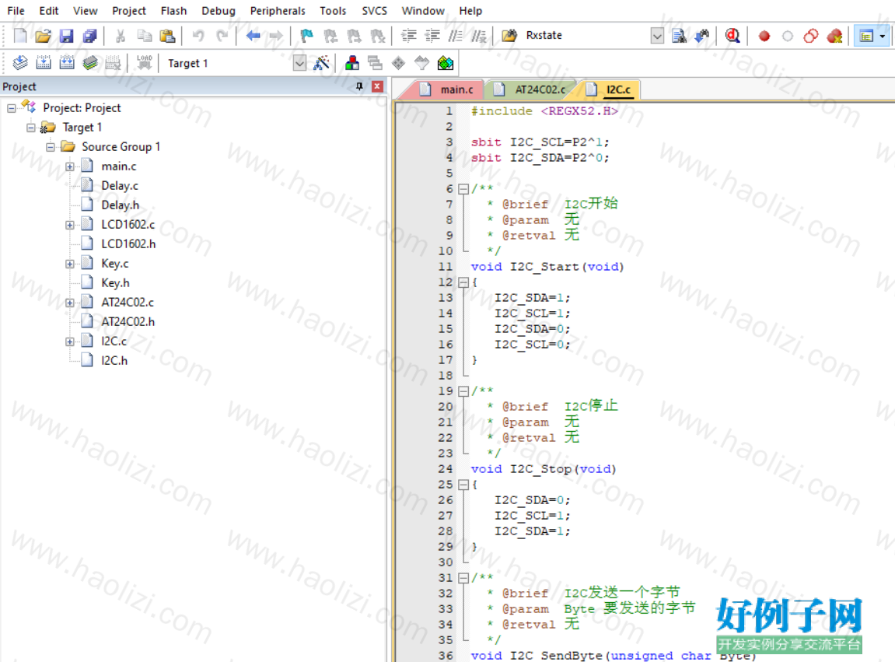Screen dimensions: 895x662
Task: Expand the AT24C02.c tree node
Action: pos(70,302)
